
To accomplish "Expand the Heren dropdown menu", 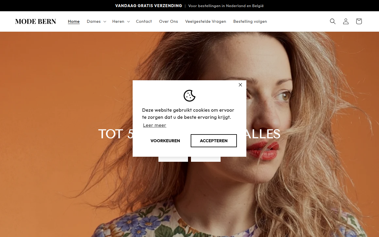I will (121, 21).
